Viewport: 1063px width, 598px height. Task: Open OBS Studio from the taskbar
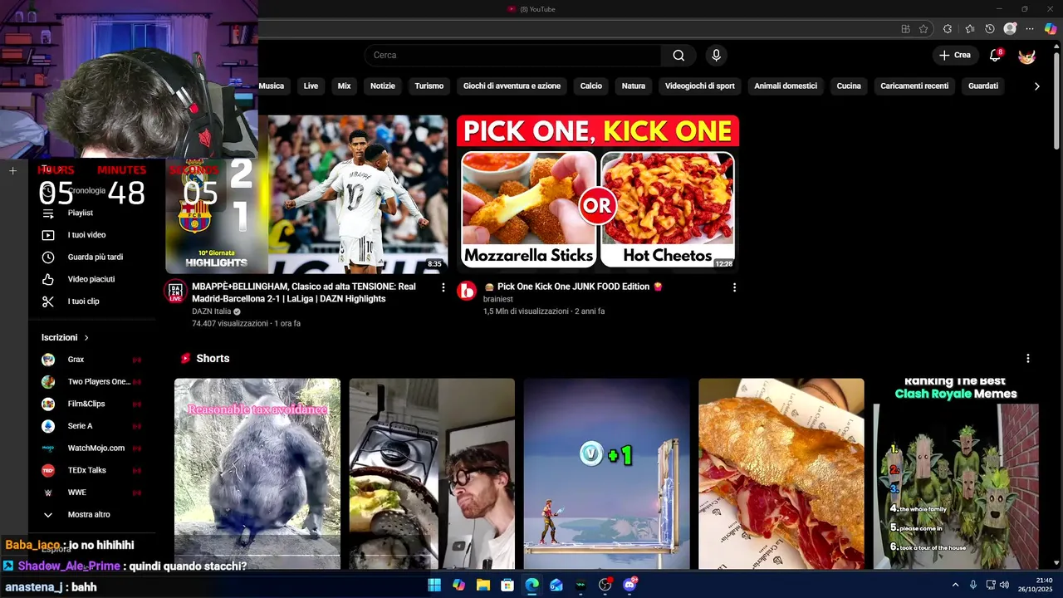605,586
